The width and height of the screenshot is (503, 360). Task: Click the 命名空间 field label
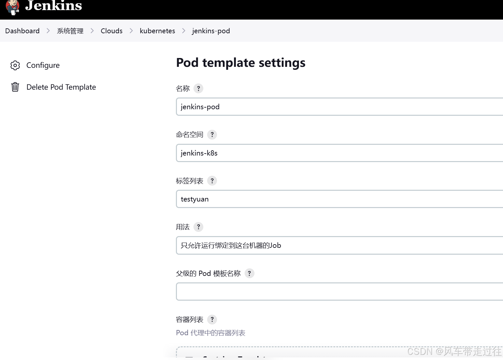pos(190,135)
